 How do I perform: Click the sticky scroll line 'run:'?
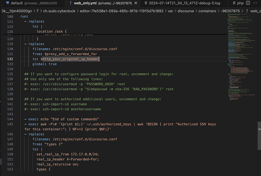tap(24, 17)
